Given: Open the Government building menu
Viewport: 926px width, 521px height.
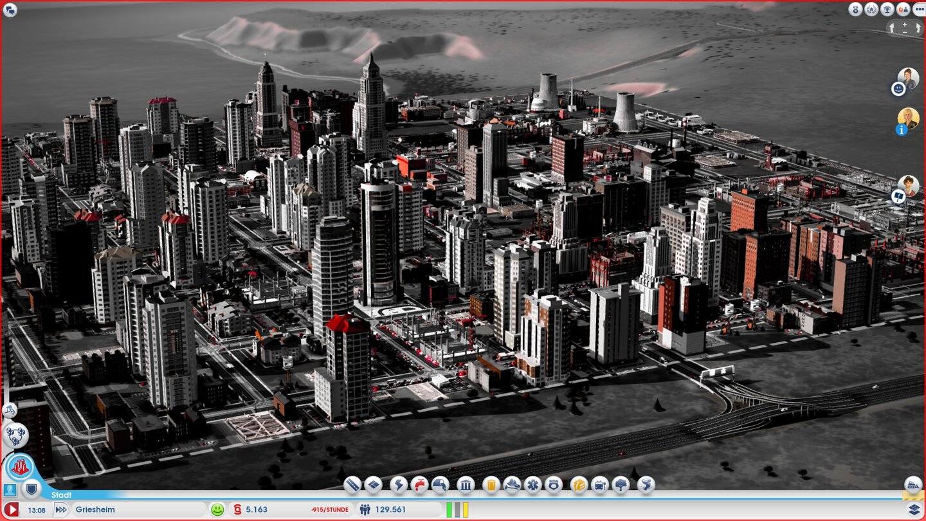Looking at the screenshot, I should pyautogui.click(x=466, y=484).
